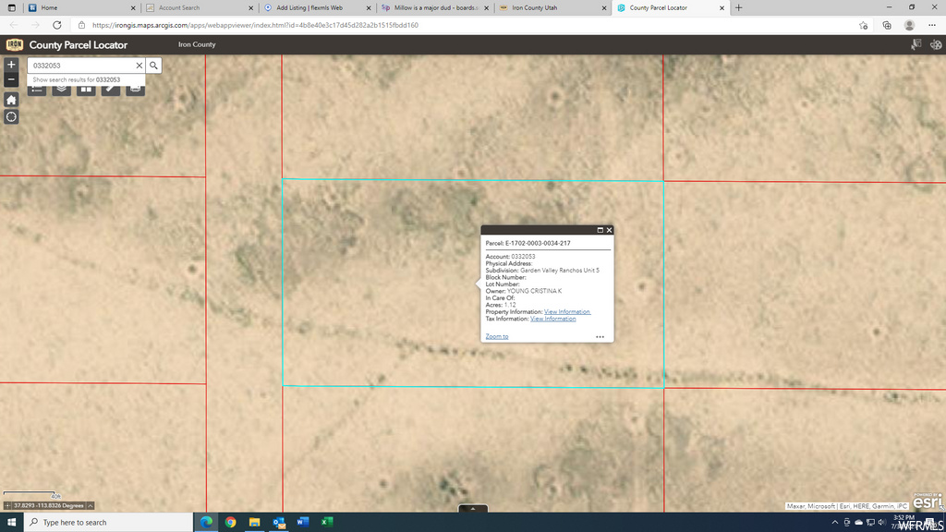Open the Print widget
Viewport: 946px width, 532px height.
136,90
